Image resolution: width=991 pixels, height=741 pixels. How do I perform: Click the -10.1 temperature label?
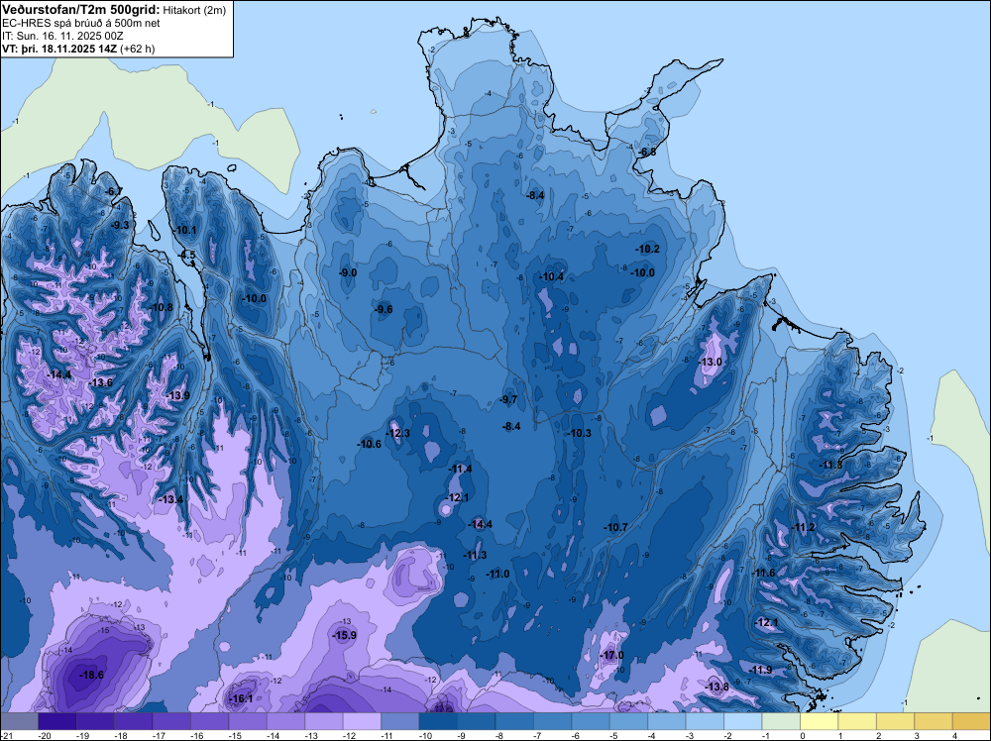tap(185, 230)
